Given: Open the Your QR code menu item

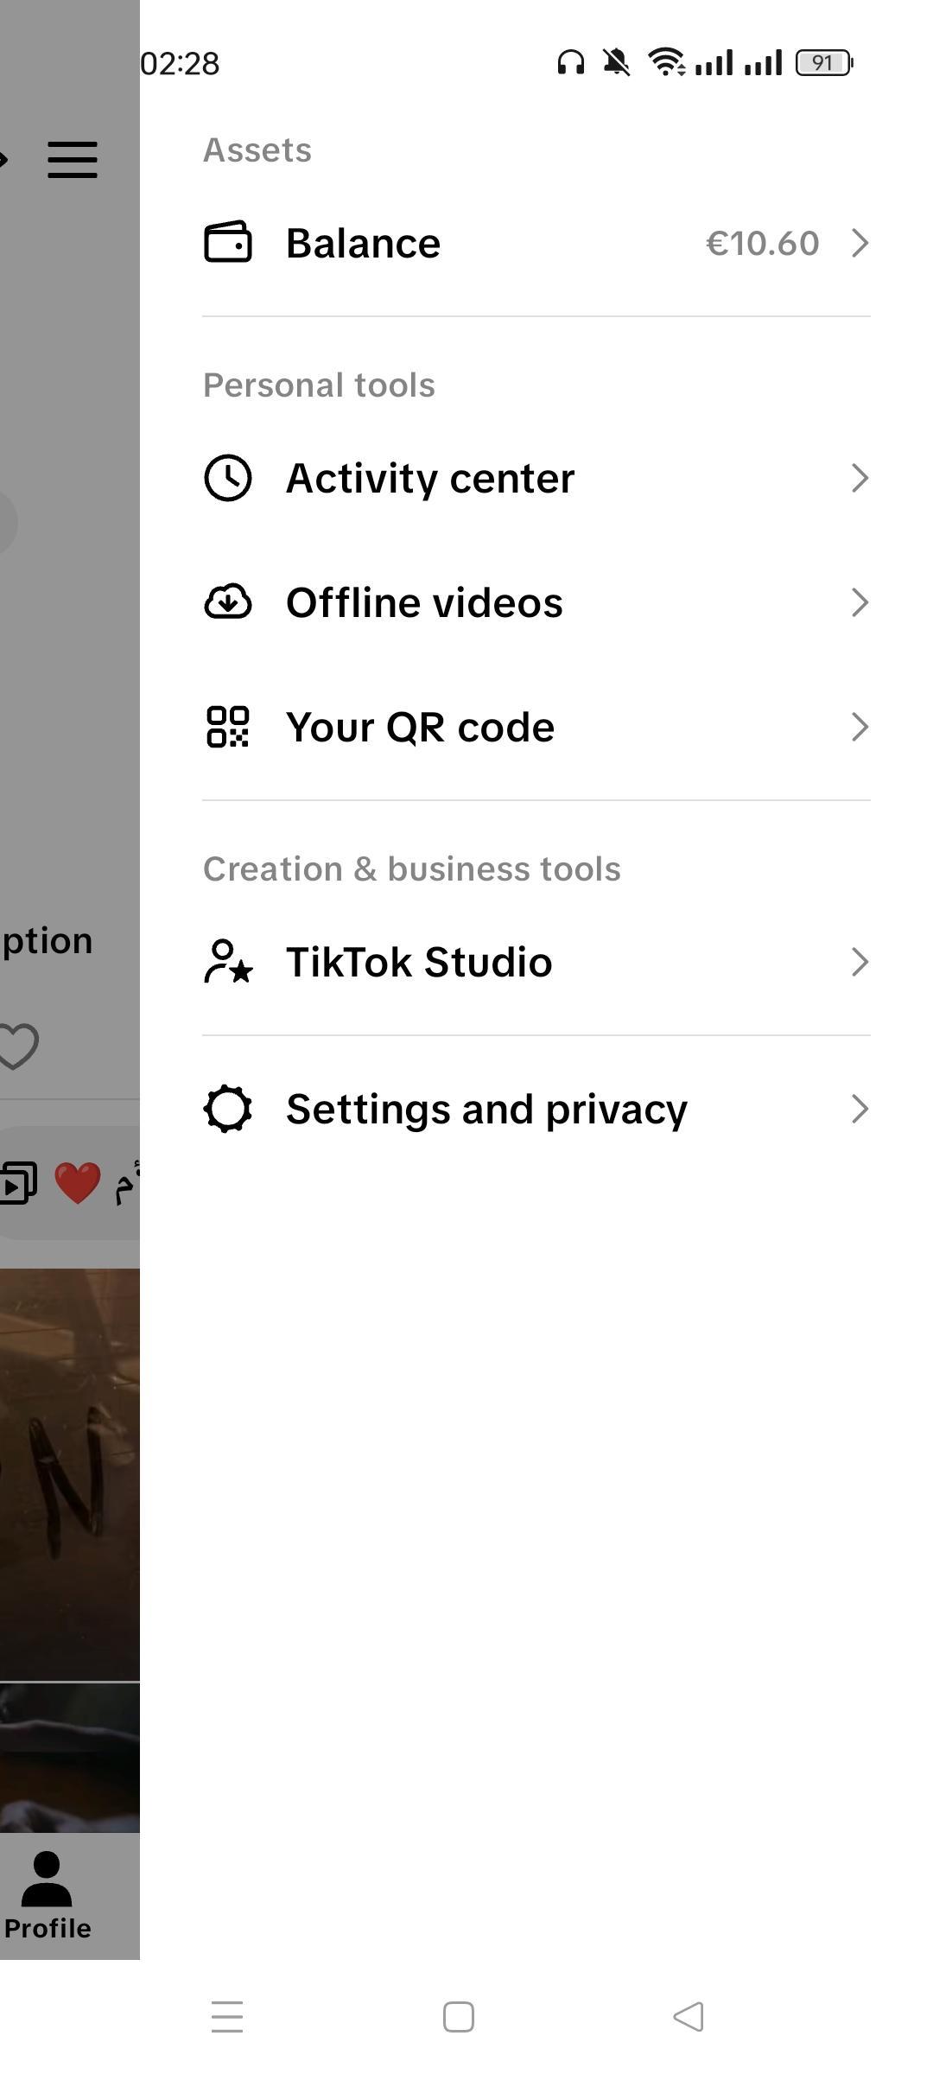Looking at the screenshot, I should pyautogui.click(x=420, y=727).
